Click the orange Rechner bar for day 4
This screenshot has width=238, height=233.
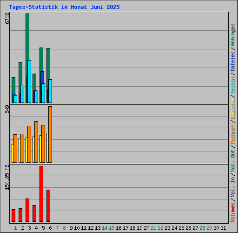(x=36, y=142)
